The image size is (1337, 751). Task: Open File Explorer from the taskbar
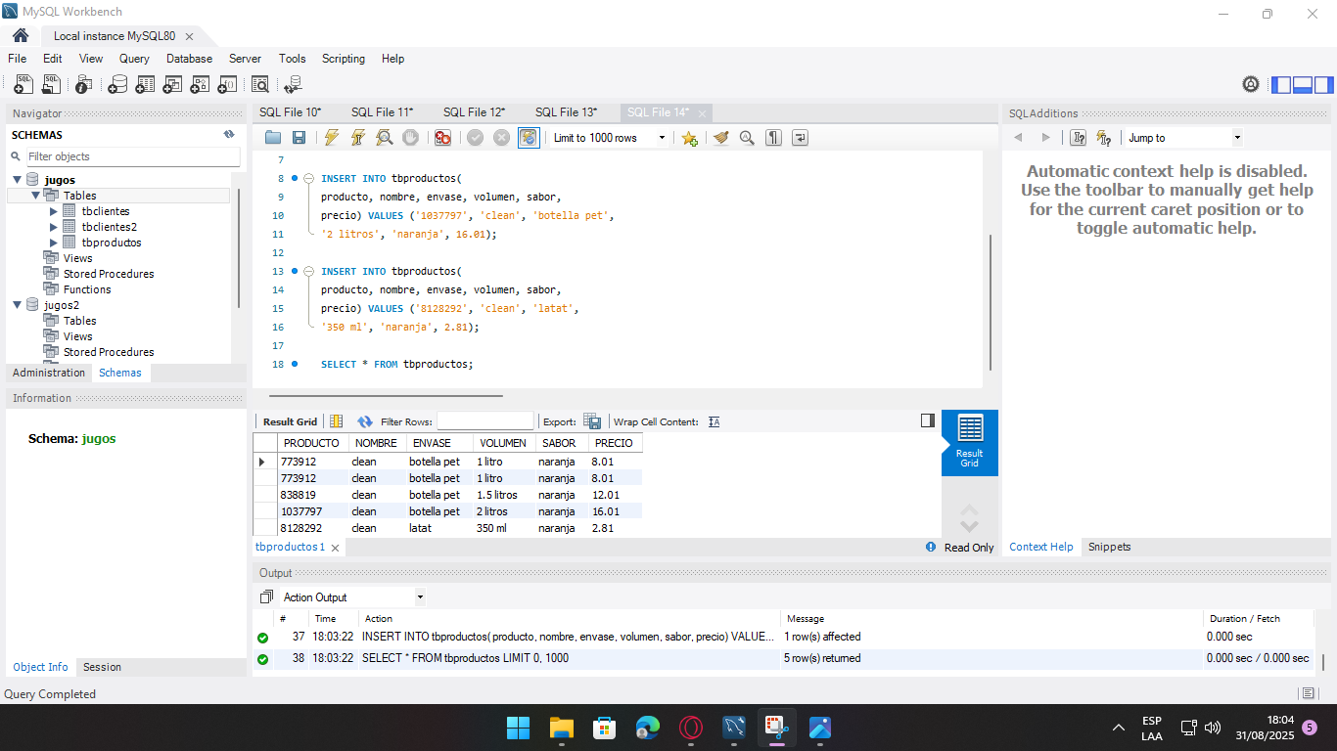pos(561,728)
